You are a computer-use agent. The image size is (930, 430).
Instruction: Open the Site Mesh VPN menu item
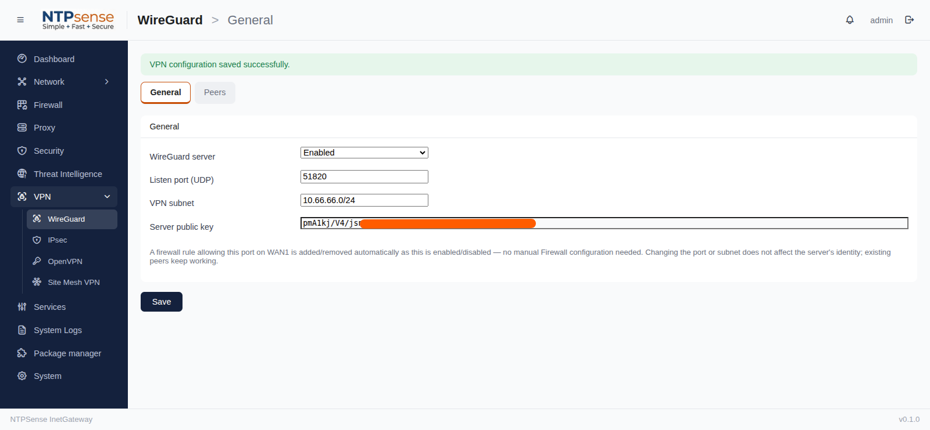(72, 282)
